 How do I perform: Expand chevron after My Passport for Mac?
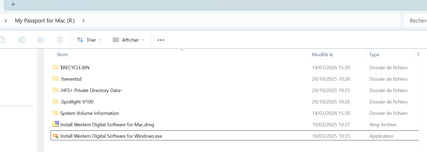pyautogui.click(x=83, y=21)
